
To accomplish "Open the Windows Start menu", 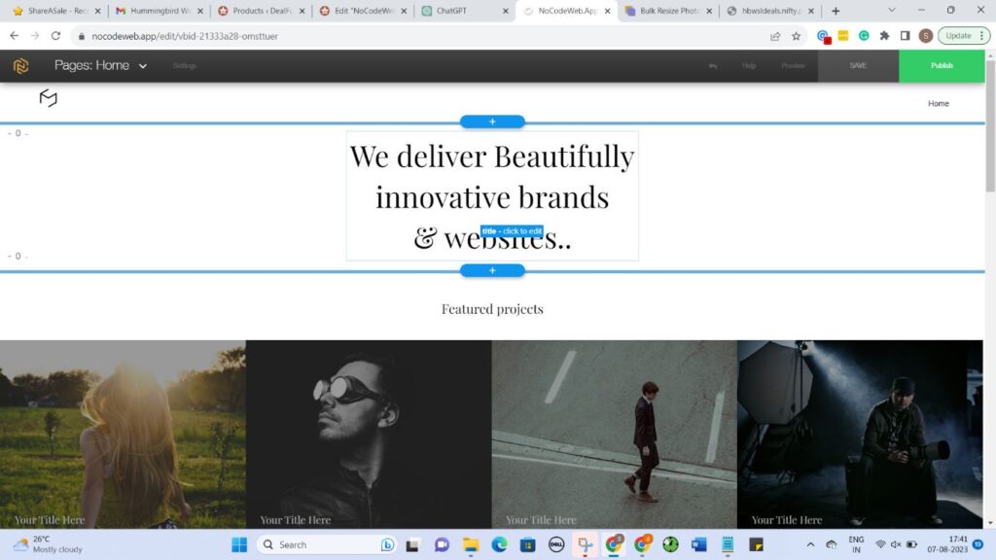I will click(237, 544).
